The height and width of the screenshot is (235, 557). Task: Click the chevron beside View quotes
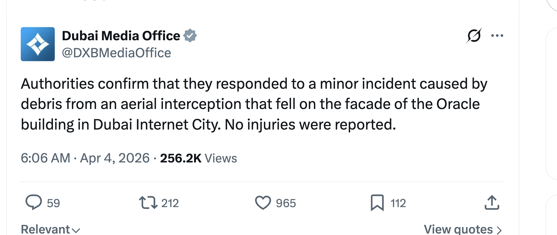pyautogui.click(x=499, y=230)
